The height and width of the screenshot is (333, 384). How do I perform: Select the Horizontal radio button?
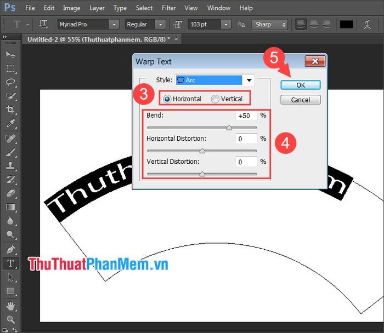tap(167, 99)
